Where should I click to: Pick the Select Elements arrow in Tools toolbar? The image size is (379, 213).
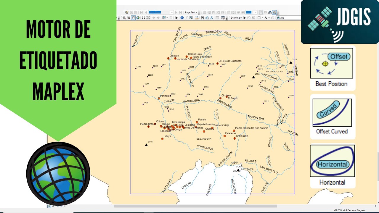(x=176, y=18)
